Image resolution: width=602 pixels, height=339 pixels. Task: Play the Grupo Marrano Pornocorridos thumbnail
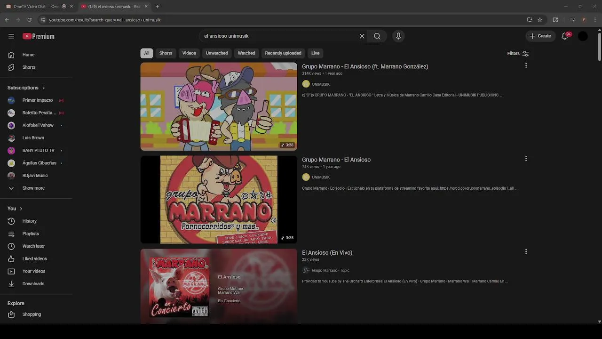pyautogui.click(x=219, y=200)
